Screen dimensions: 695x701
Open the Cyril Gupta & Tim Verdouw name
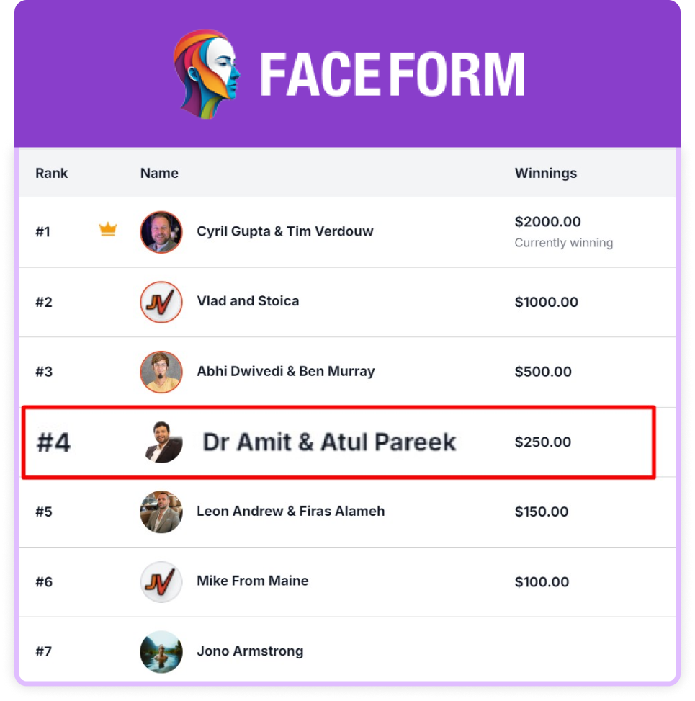point(285,232)
